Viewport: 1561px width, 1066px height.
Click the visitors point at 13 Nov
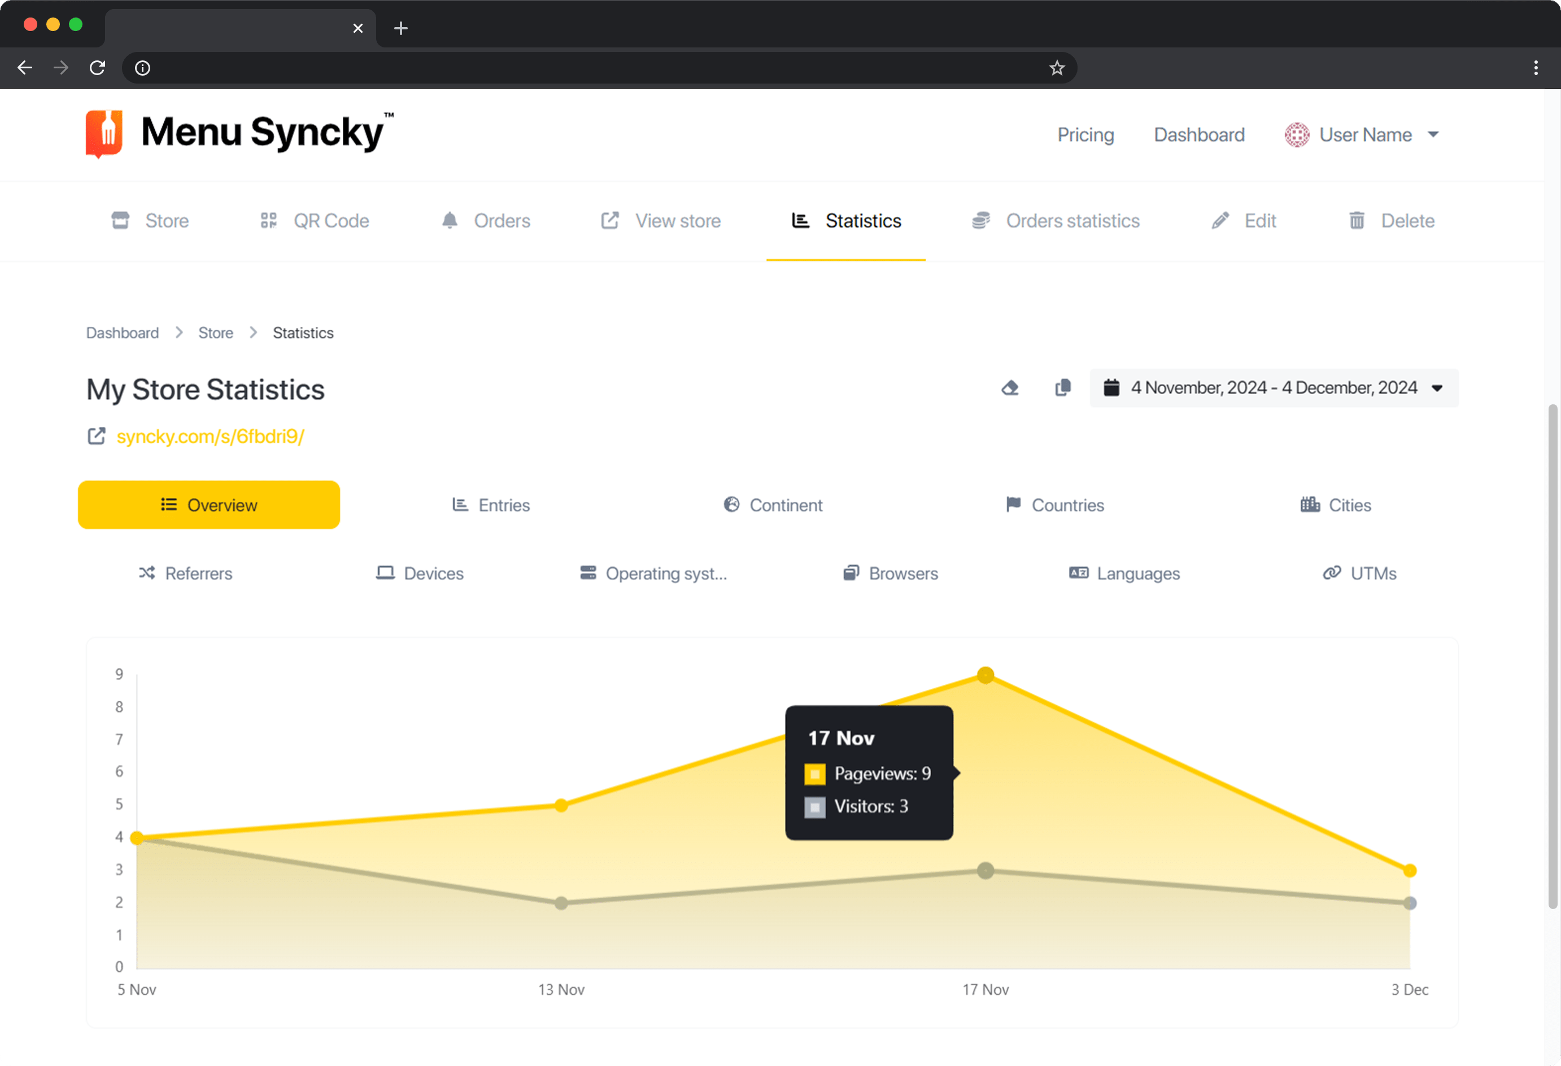(x=561, y=903)
